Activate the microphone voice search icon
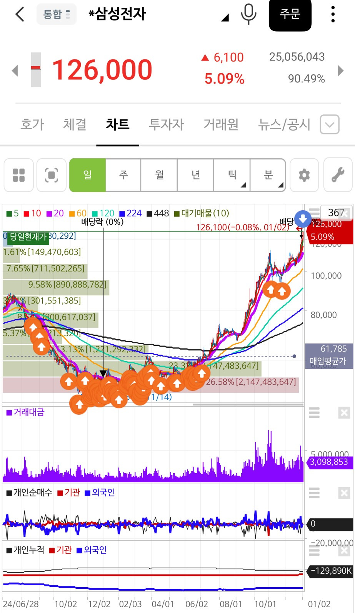The height and width of the screenshot is (613, 355). tap(248, 14)
